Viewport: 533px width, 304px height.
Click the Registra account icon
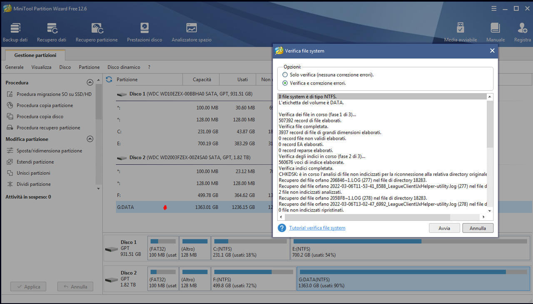[x=523, y=32]
